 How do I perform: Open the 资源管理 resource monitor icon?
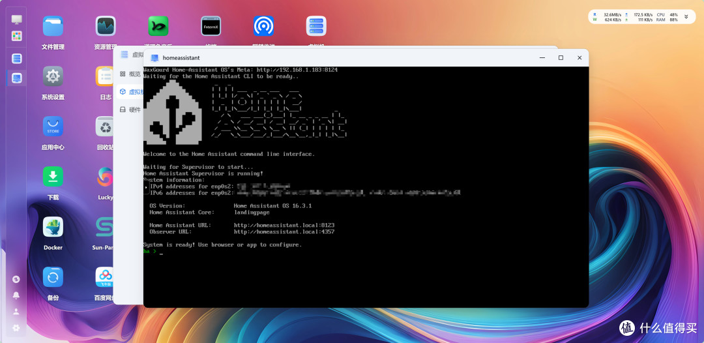click(106, 26)
